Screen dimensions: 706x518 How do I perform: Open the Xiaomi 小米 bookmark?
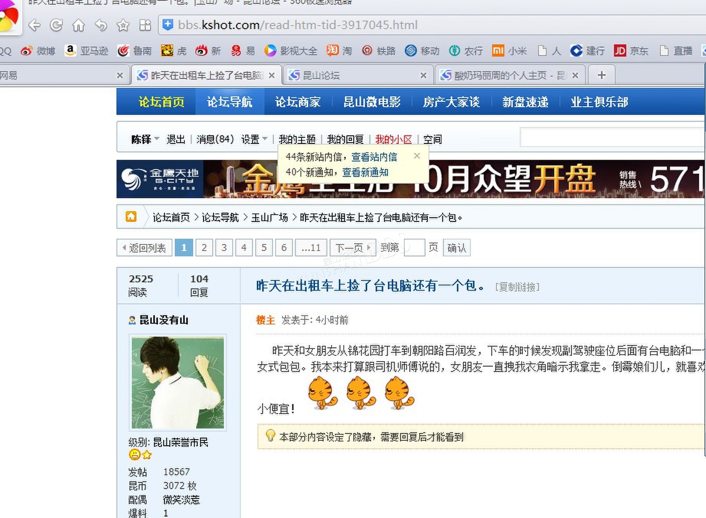click(x=509, y=50)
